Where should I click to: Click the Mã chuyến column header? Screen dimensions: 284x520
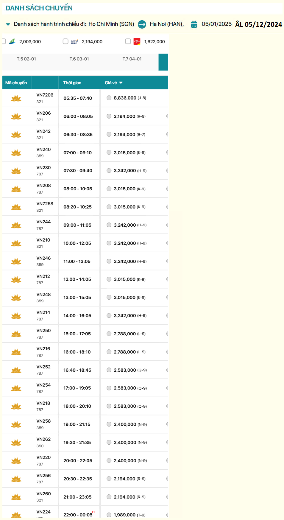click(x=16, y=83)
